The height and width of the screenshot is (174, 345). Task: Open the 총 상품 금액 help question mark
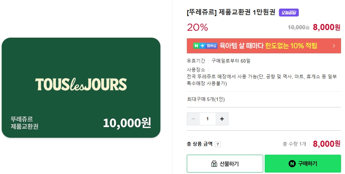click(x=218, y=144)
